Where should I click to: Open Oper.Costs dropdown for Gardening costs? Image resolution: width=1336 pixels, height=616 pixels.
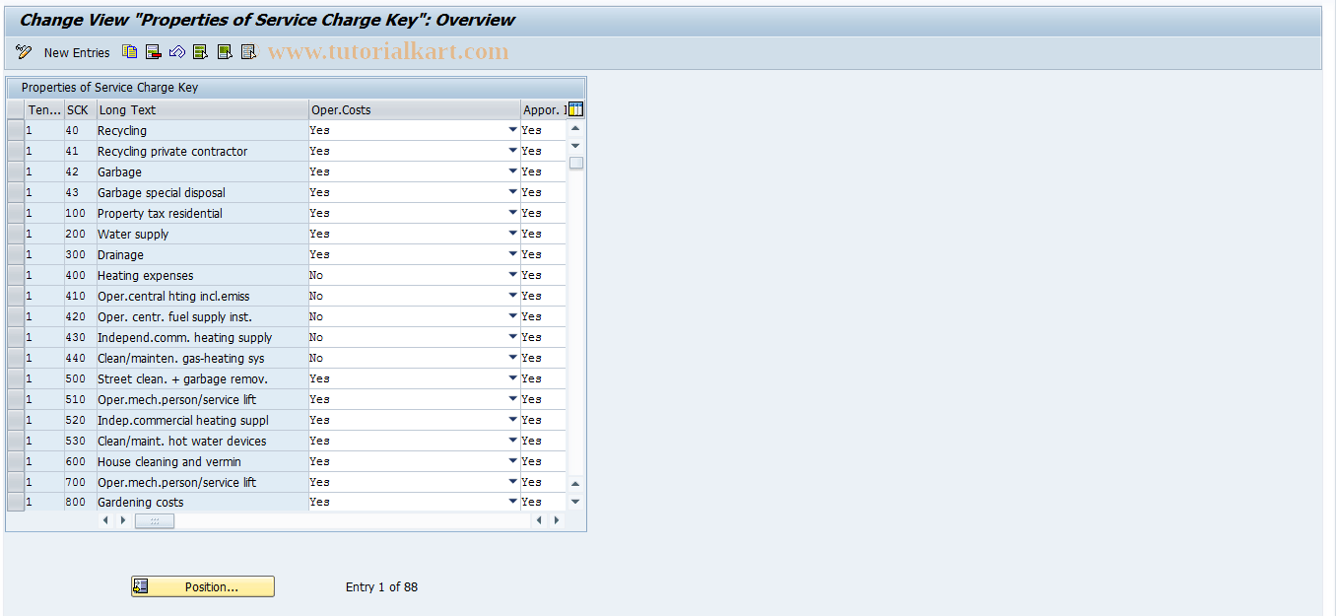pyautogui.click(x=511, y=502)
